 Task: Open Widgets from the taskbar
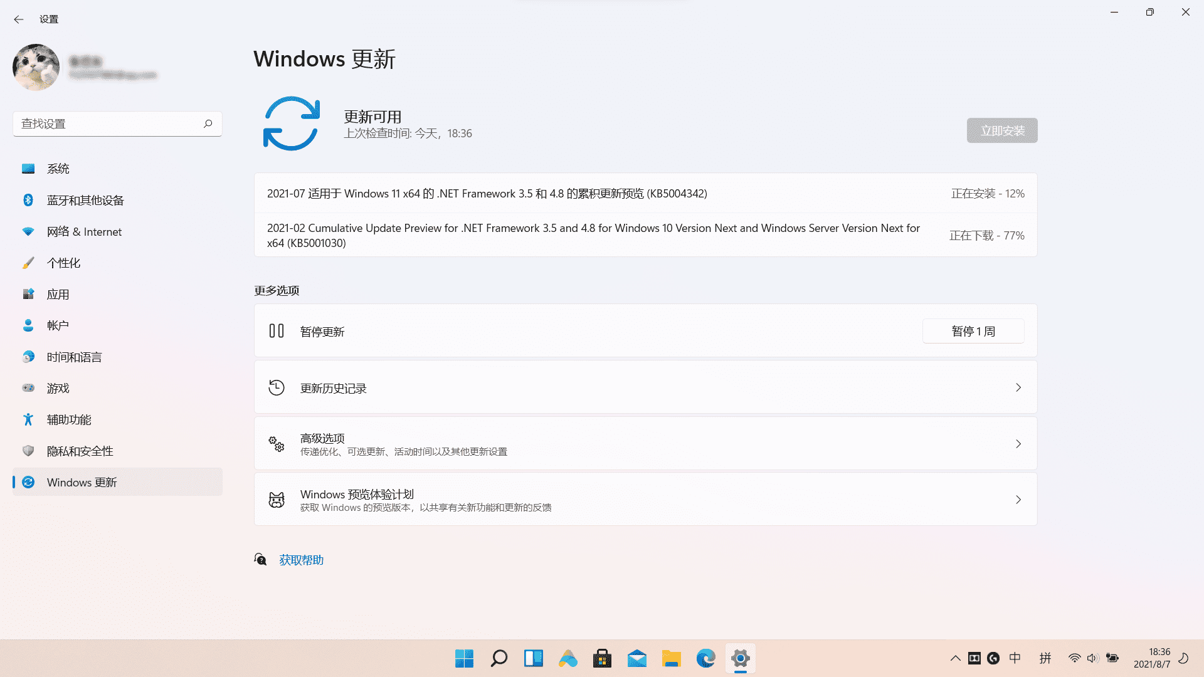click(x=534, y=658)
